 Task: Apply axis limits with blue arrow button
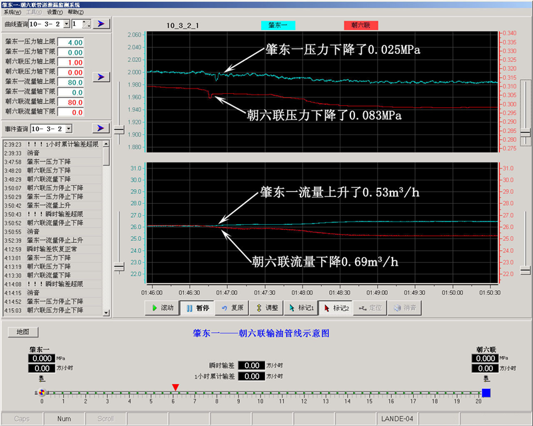pos(101,77)
